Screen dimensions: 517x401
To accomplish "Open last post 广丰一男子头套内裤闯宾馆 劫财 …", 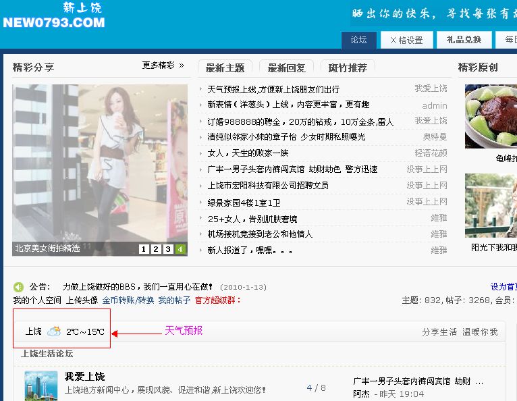I will (x=418, y=381).
